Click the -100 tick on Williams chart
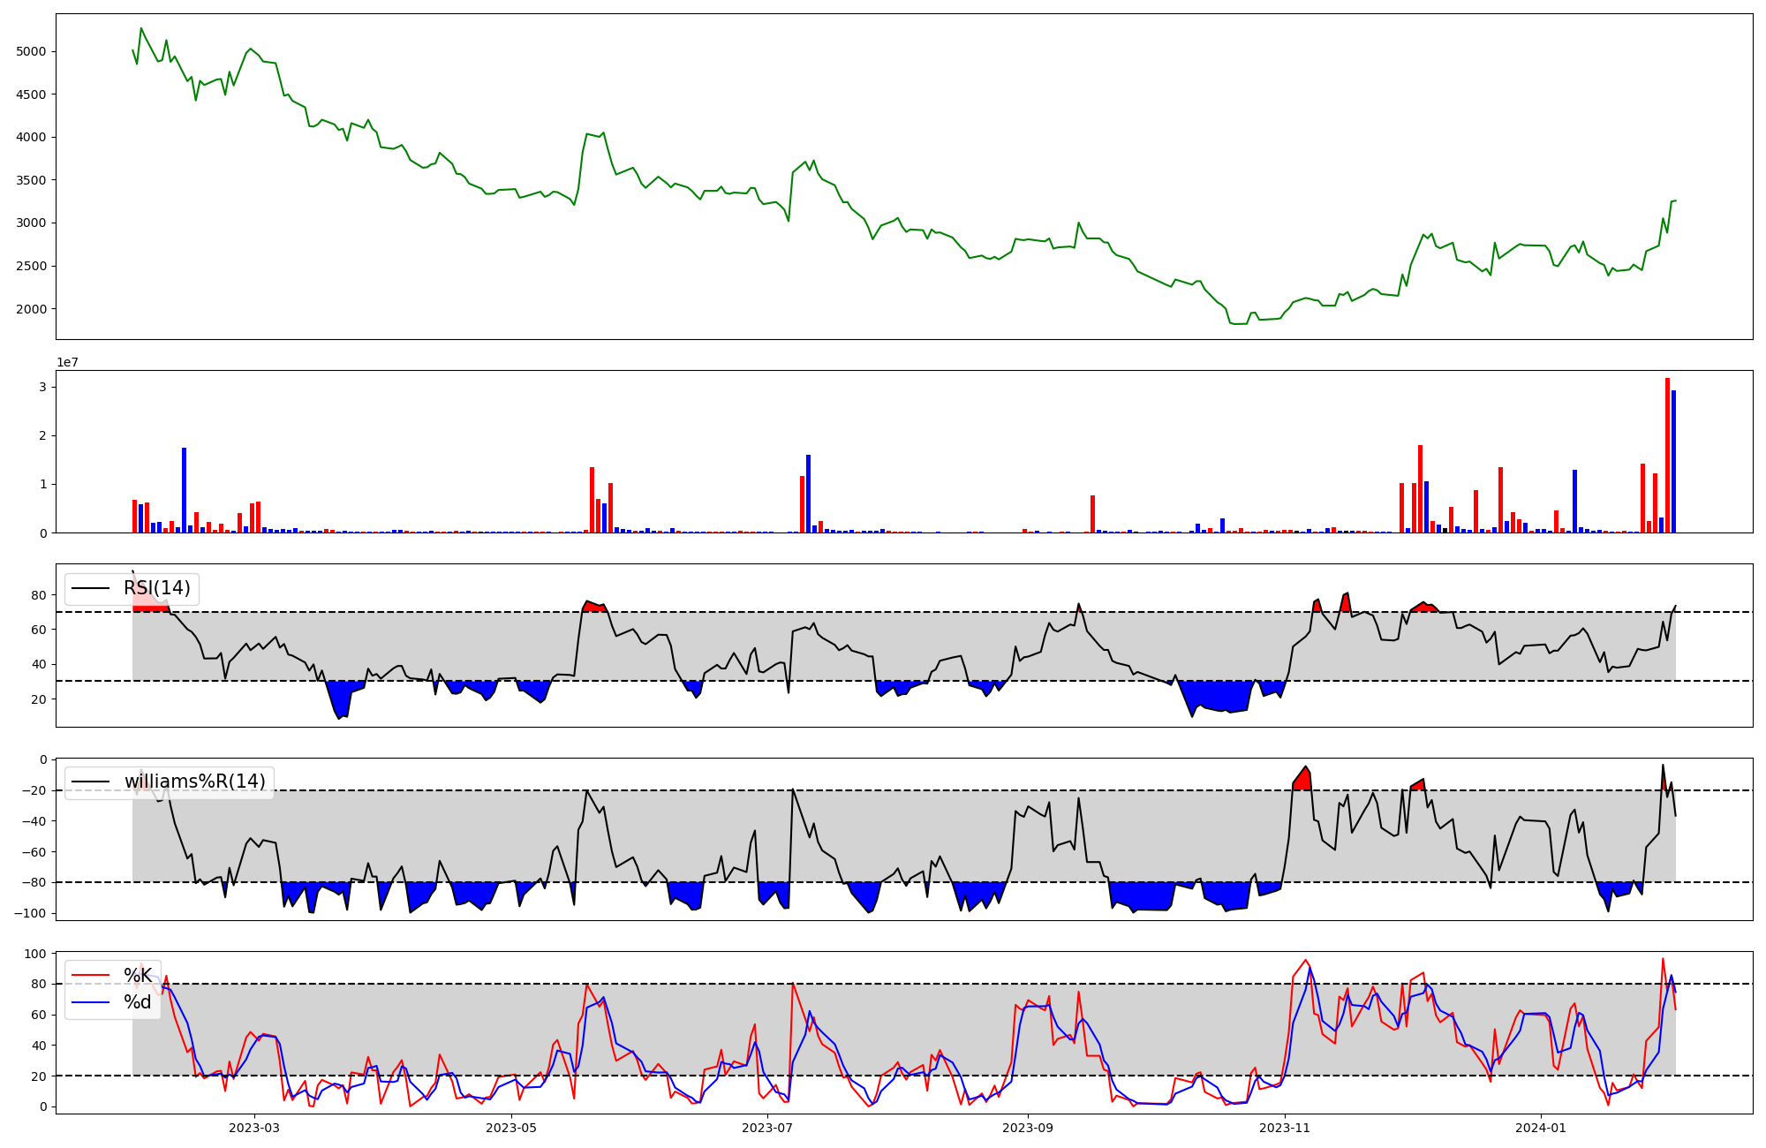 click(31, 913)
